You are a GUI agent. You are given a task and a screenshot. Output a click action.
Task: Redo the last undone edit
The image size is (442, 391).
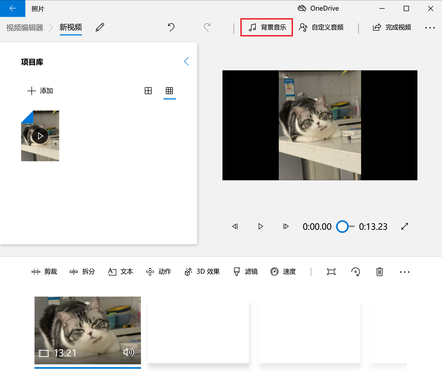click(207, 27)
